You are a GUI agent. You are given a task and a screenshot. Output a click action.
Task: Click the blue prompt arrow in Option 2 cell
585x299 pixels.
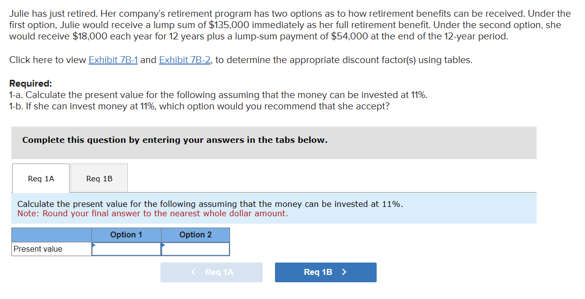[163, 245]
